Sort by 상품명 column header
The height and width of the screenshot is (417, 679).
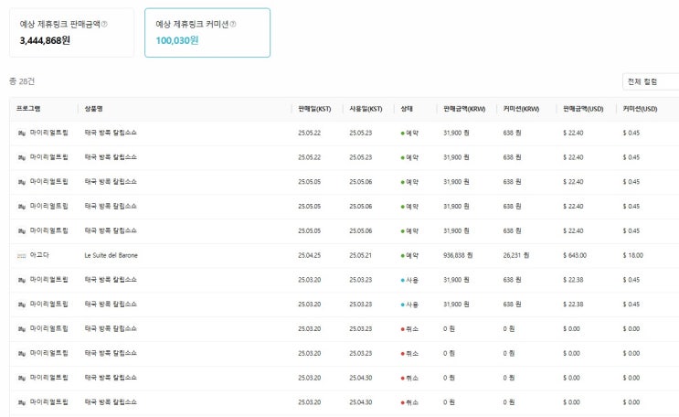93,109
